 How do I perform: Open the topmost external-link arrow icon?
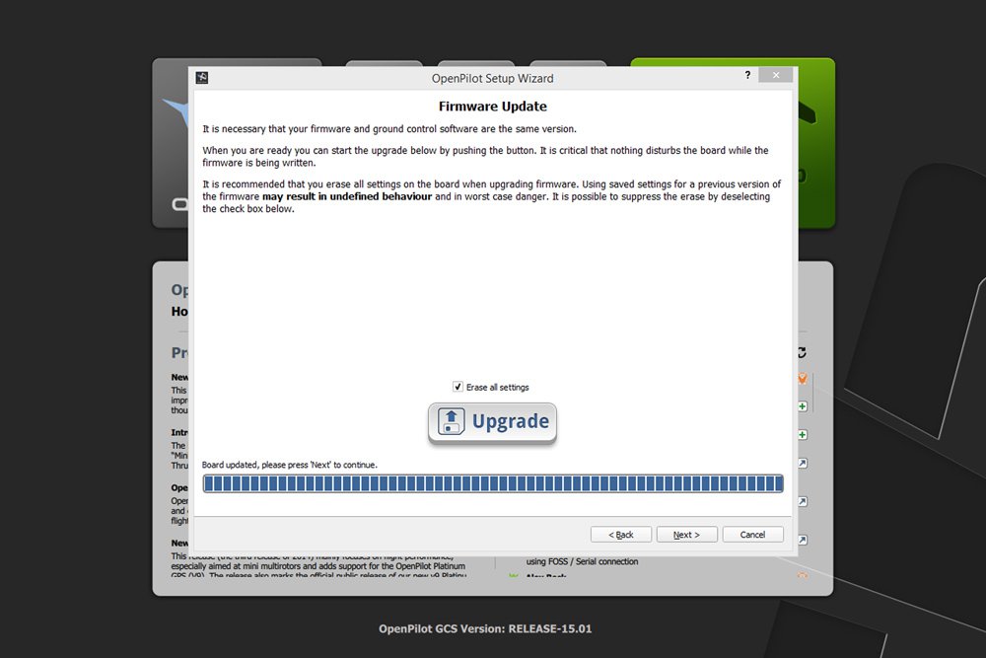pyautogui.click(x=803, y=463)
